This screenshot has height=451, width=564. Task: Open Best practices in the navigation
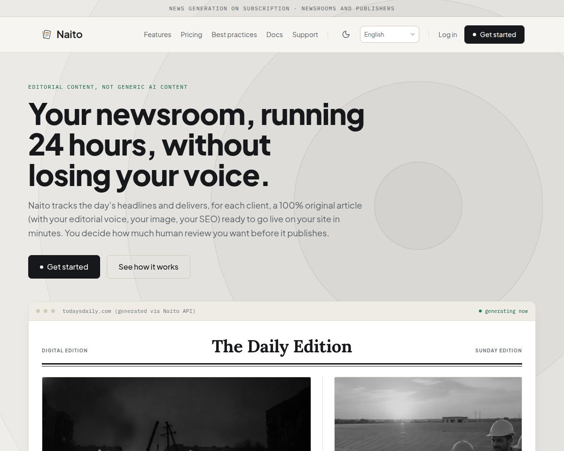click(x=234, y=35)
